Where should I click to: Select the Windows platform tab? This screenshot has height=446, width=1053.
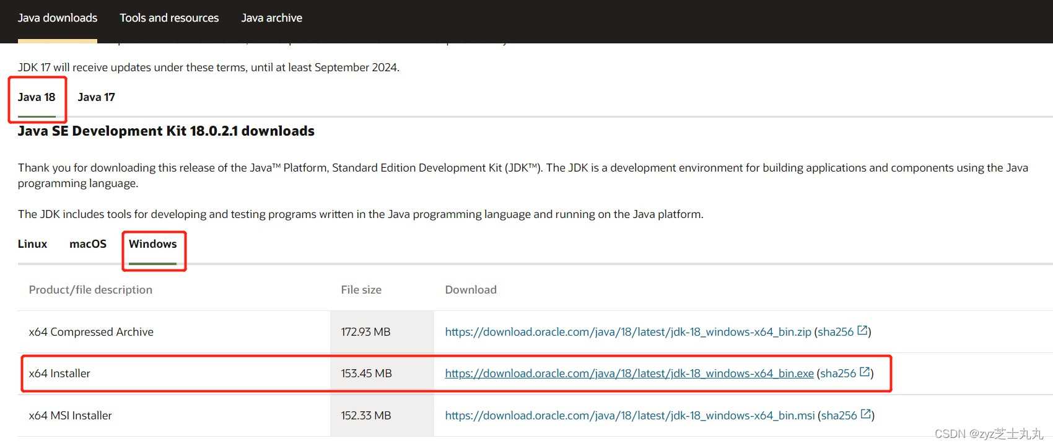click(153, 244)
